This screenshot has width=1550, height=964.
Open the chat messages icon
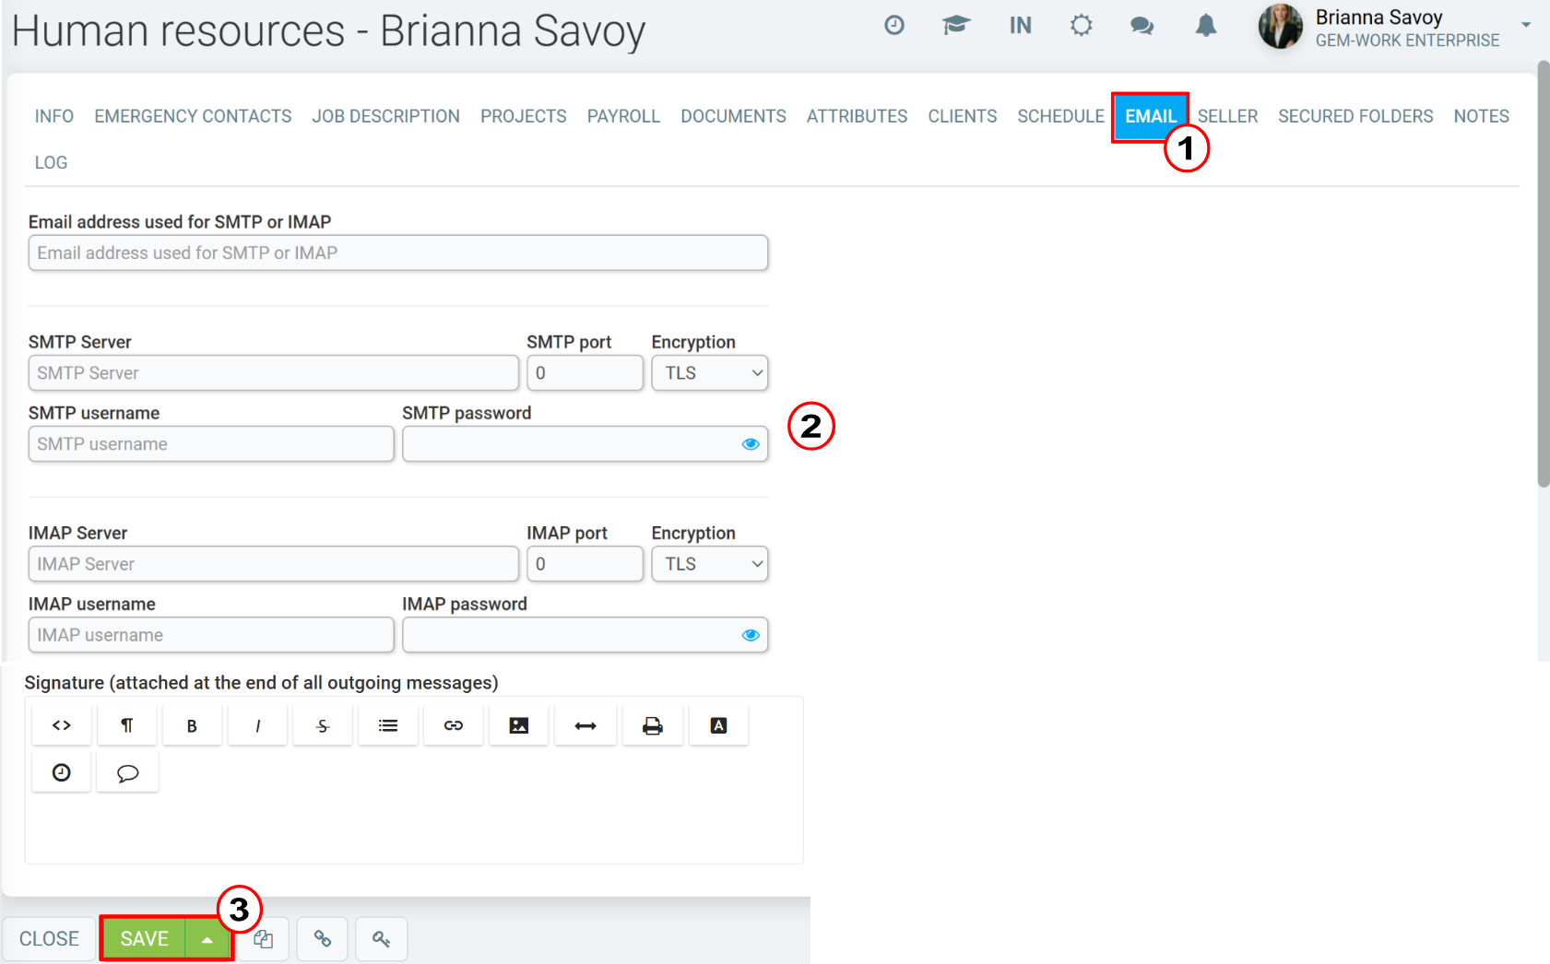coord(1142,26)
